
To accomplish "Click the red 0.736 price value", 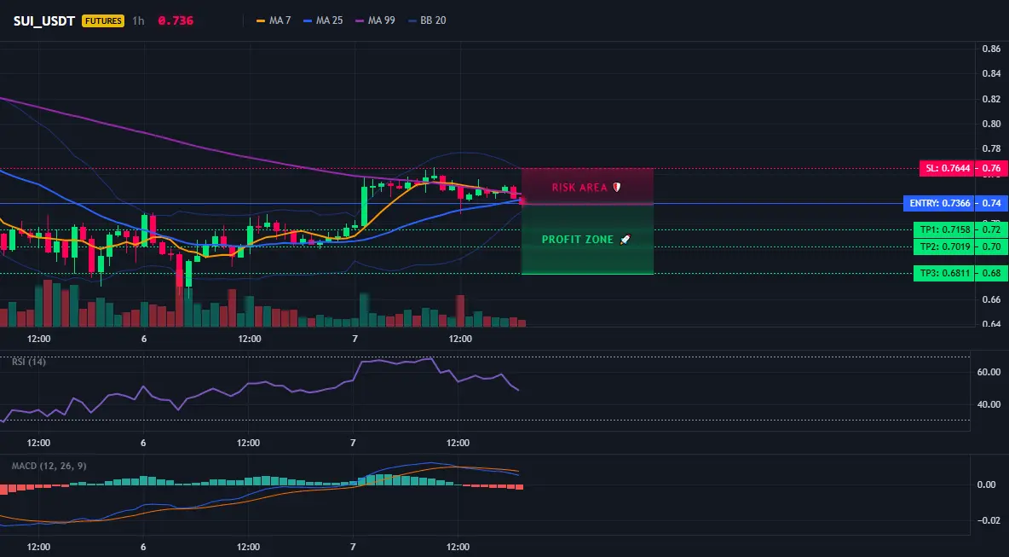I will (x=176, y=20).
